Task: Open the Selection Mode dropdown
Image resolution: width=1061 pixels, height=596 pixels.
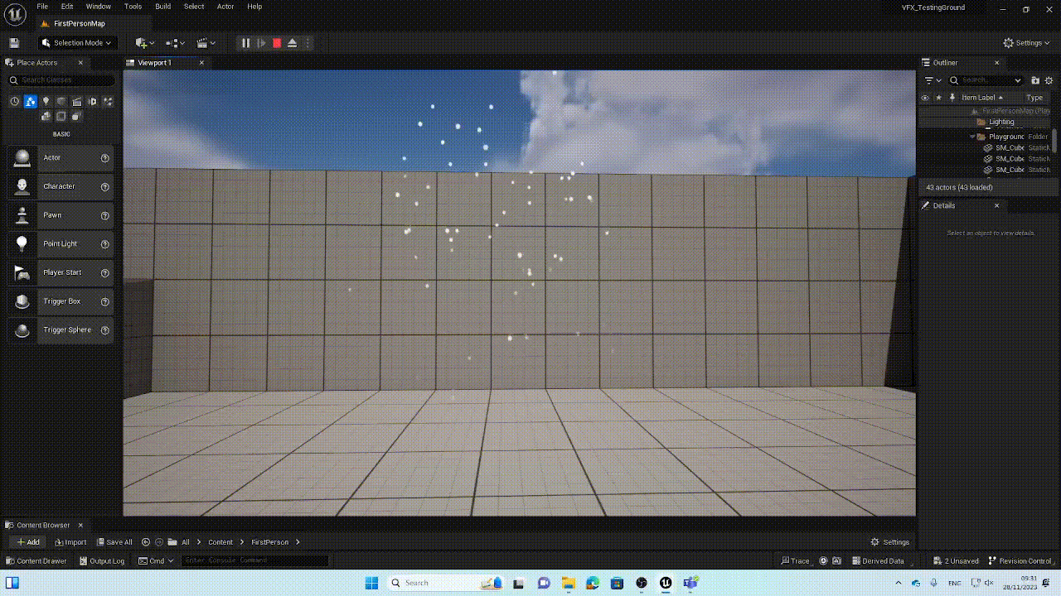Action: tap(76, 43)
